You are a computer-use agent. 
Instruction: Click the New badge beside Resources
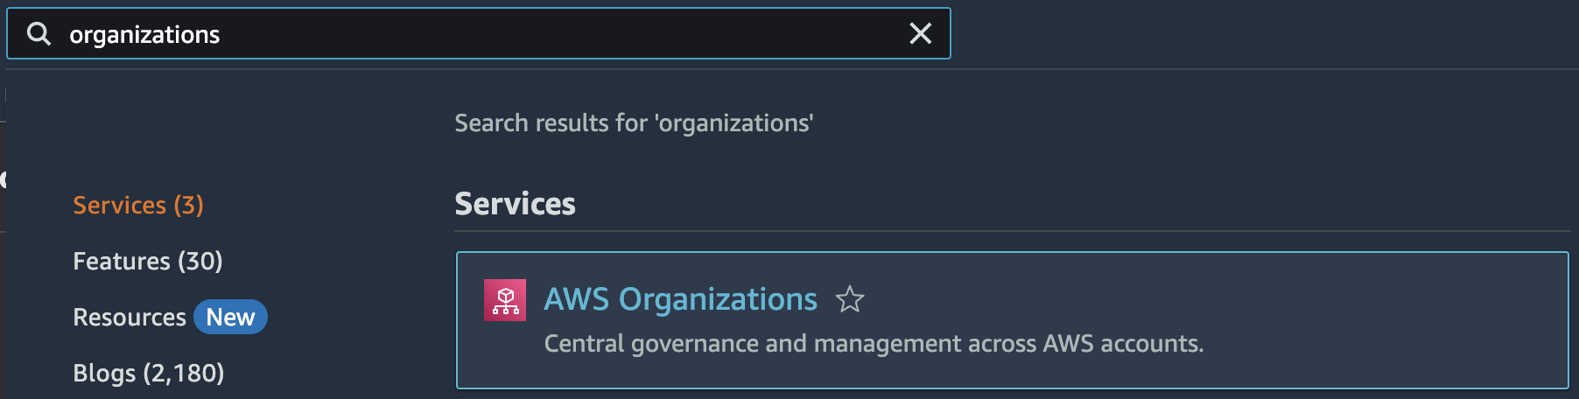[x=230, y=317]
